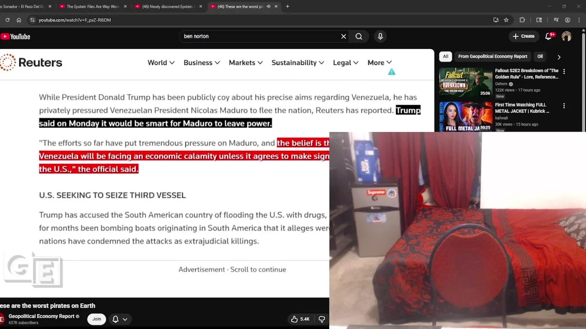
Task: Close the 'Newly discovered Epstein' tab
Action: coord(201,6)
